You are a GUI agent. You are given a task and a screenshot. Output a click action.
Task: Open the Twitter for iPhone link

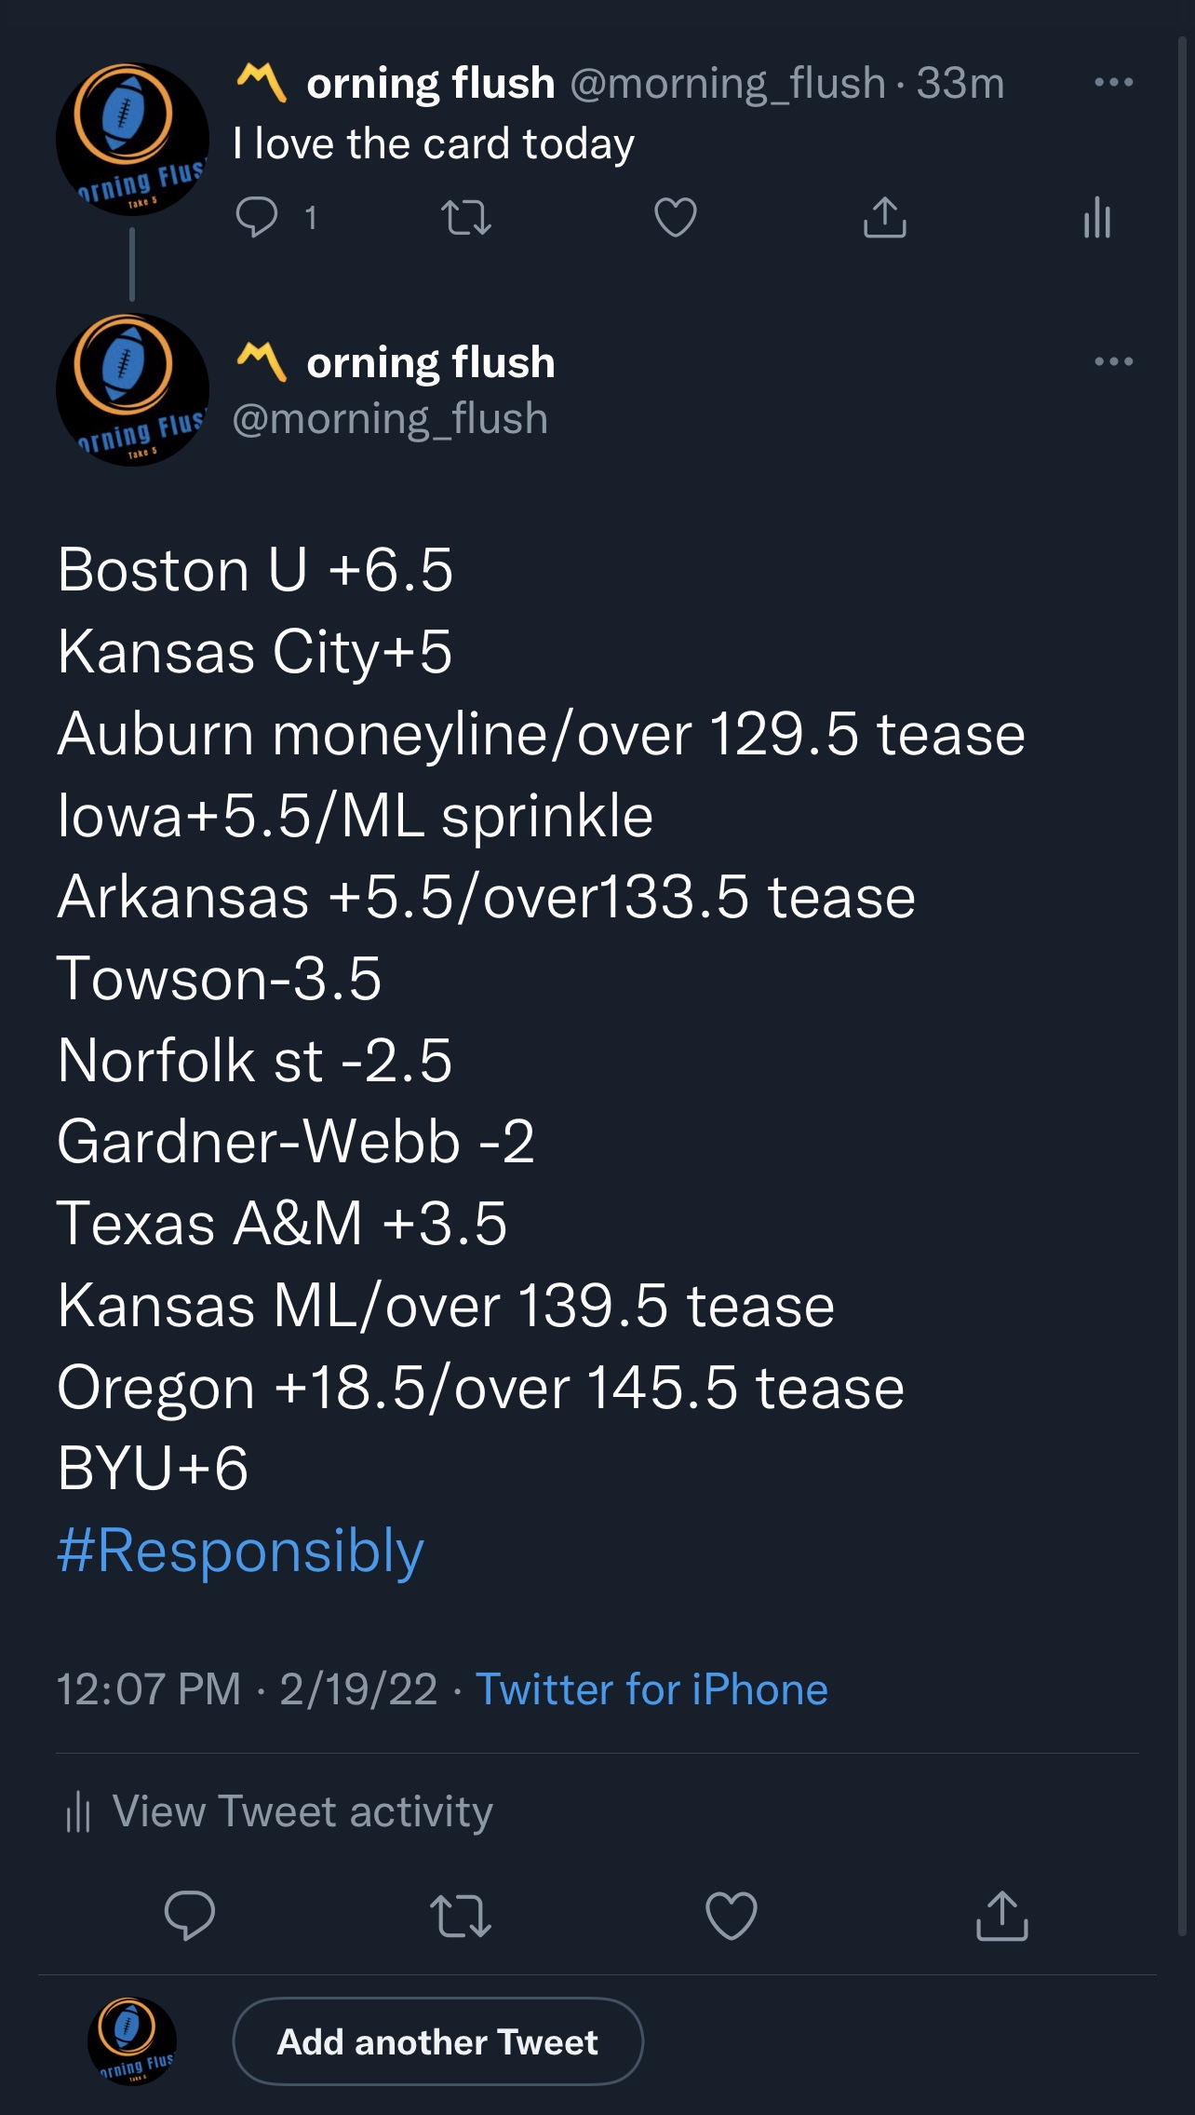click(x=651, y=1689)
